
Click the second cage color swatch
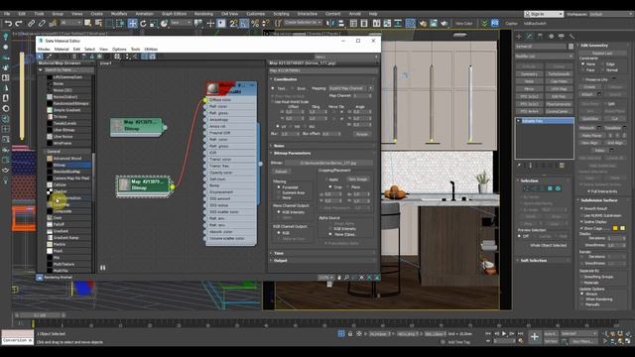coord(622,228)
